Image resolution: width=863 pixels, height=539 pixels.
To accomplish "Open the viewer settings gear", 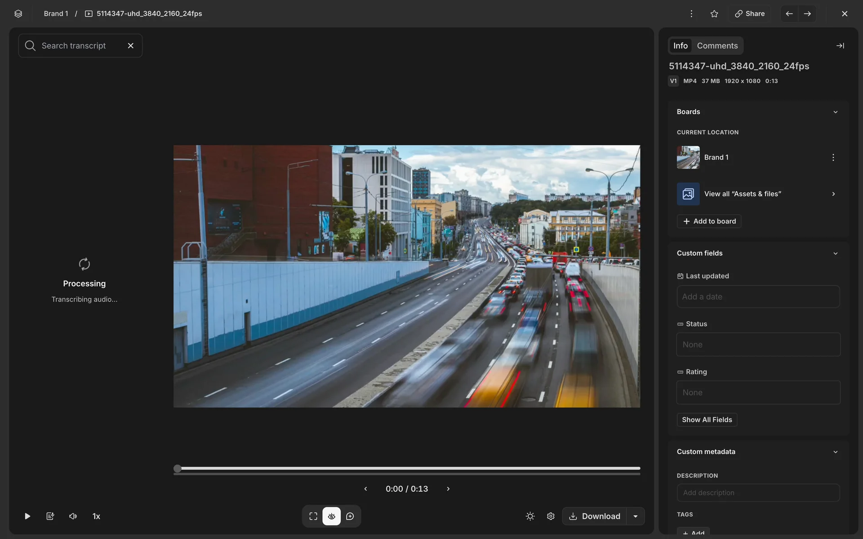I will pos(551,516).
